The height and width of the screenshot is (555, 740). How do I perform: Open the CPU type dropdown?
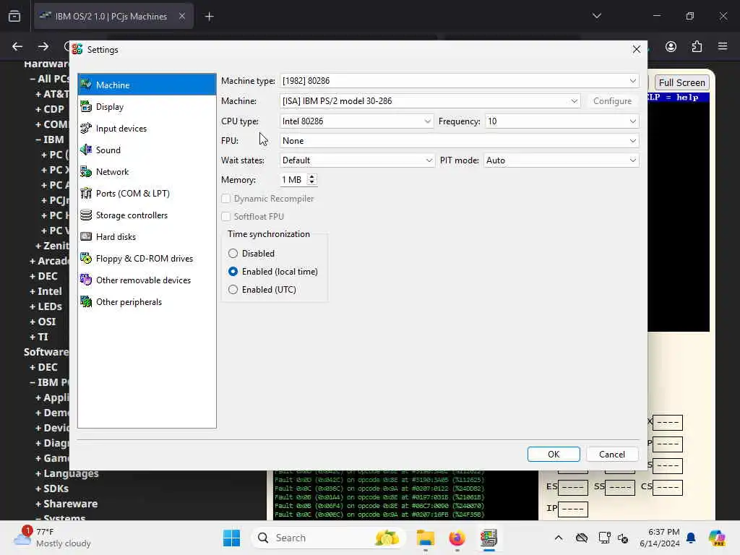(x=356, y=121)
